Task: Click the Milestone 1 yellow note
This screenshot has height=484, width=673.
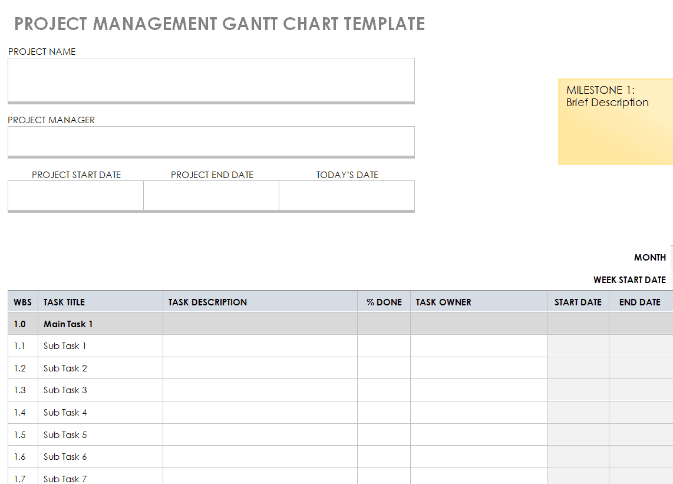Action: pyautogui.click(x=615, y=121)
